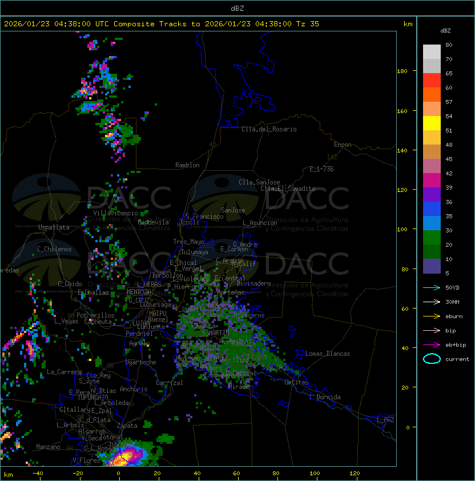Click the cyan 50YD arrow in legend
The width and height of the screenshot is (475, 481).
[x=432, y=288]
